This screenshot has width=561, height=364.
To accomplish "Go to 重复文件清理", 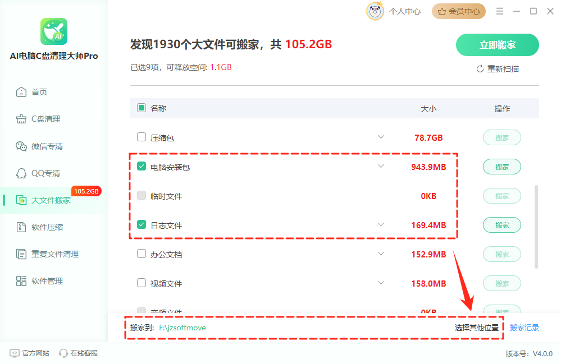I will coord(47,254).
